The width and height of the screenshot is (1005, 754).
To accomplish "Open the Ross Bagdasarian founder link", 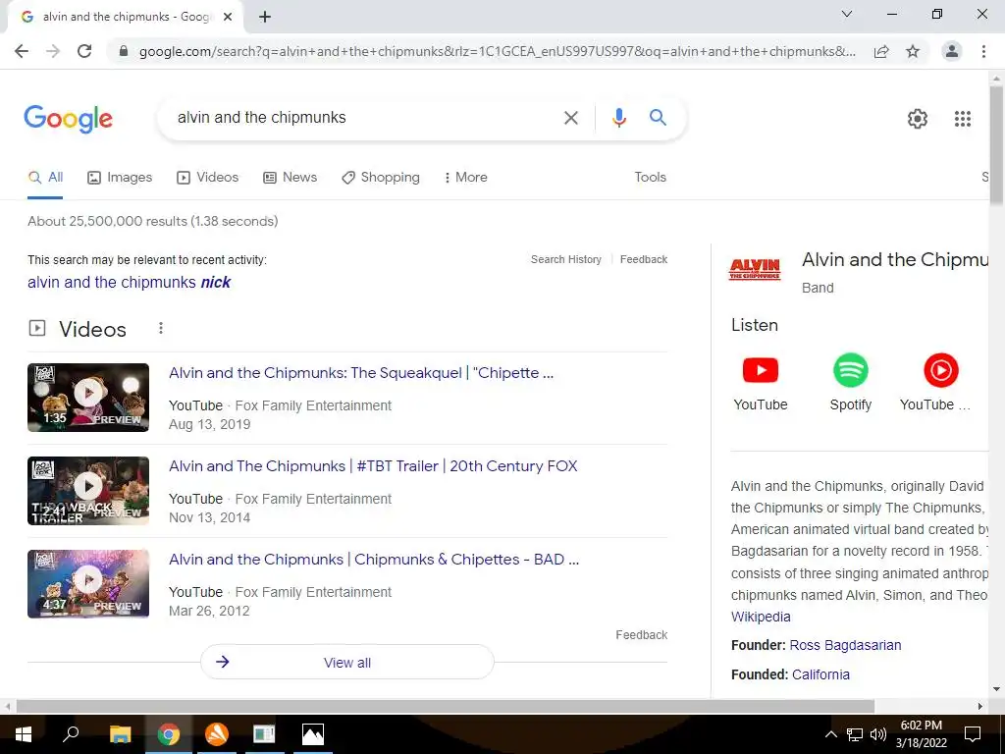I will click(845, 645).
